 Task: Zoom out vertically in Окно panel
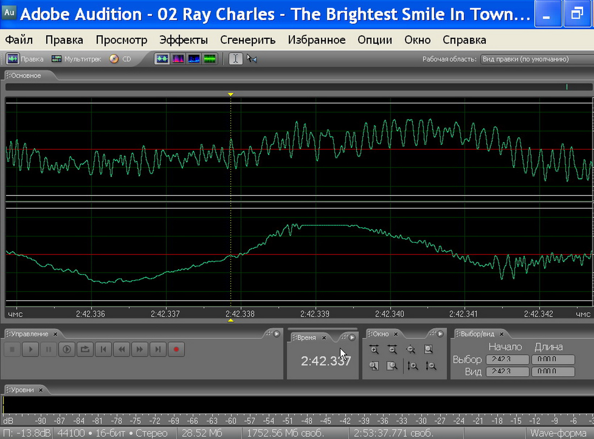[431, 366]
